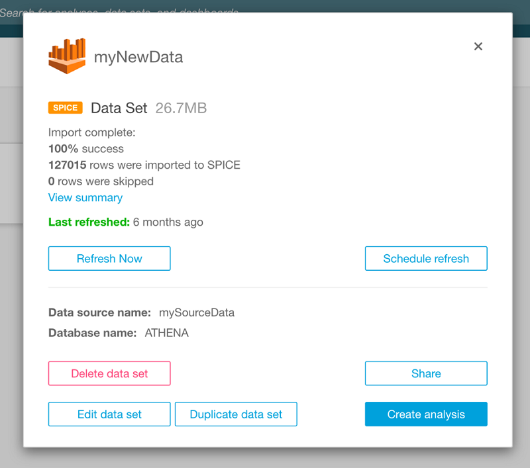
Task: Select Edit data set
Action: [109, 414]
